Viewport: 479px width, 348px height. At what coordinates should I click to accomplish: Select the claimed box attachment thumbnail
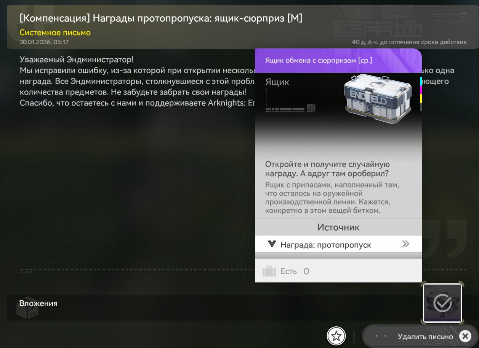(442, 303)
